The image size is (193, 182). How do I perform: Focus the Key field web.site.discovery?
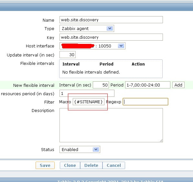pyautogui.click(x=111, y=37)
